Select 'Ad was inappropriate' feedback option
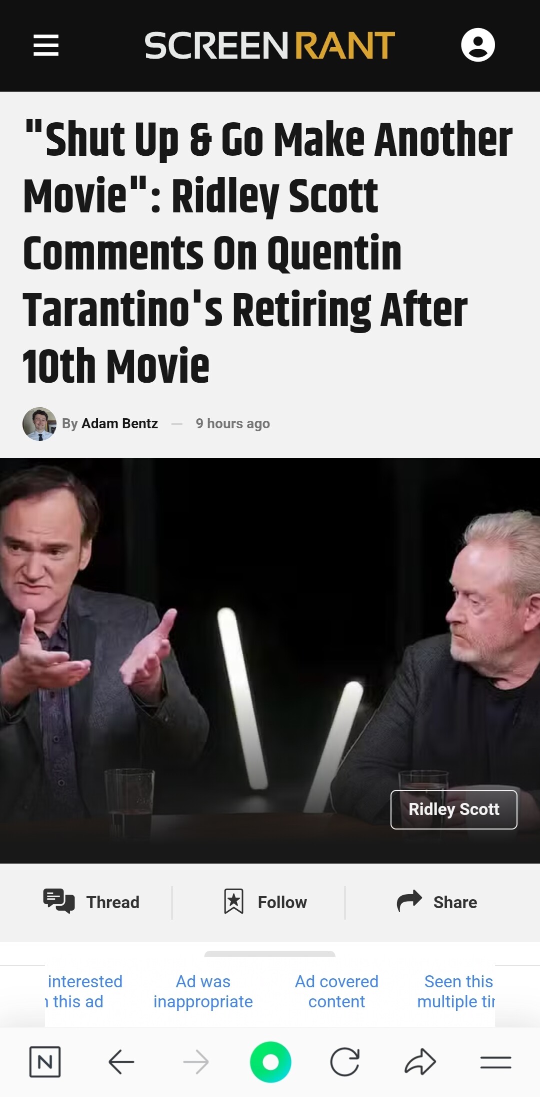 203,991
